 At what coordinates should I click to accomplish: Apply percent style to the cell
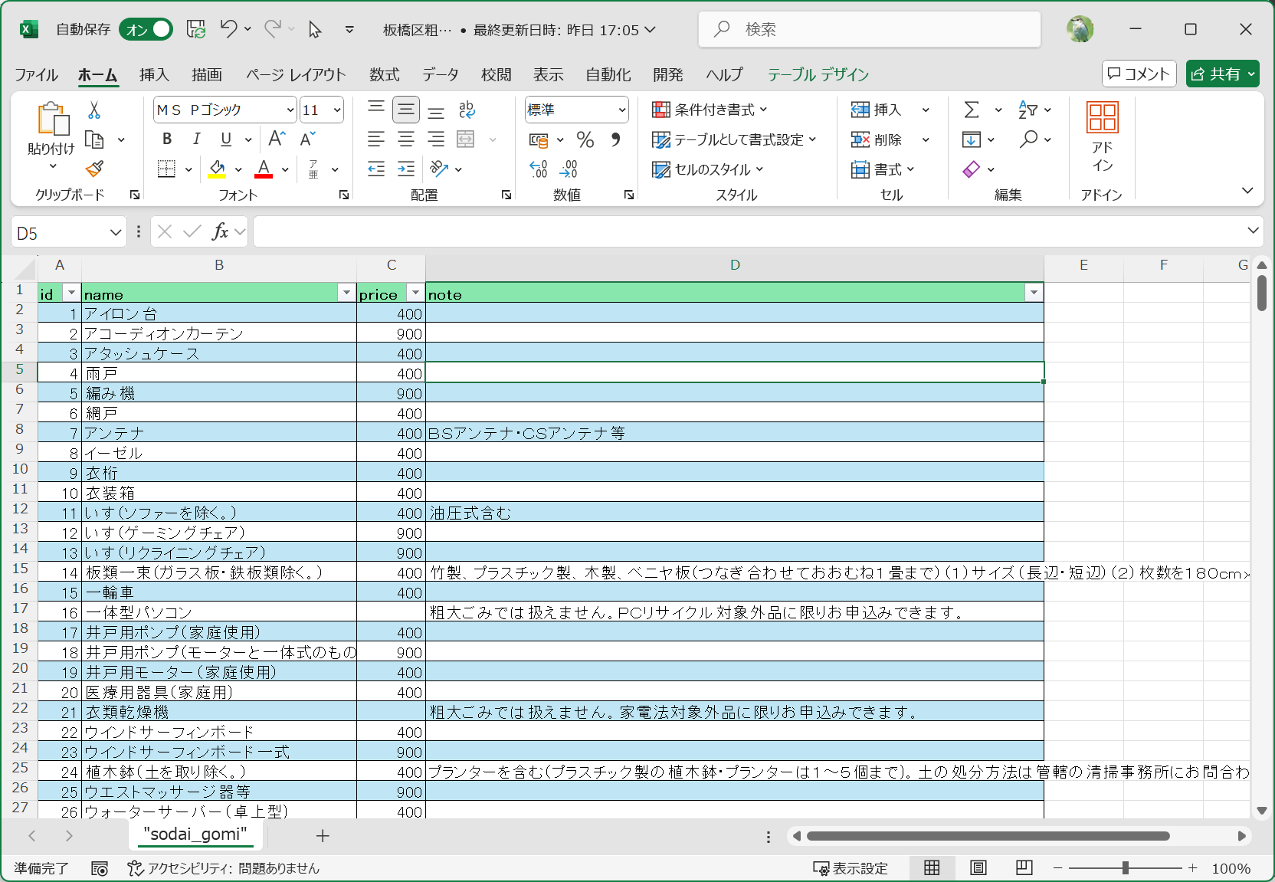point(585,139)
